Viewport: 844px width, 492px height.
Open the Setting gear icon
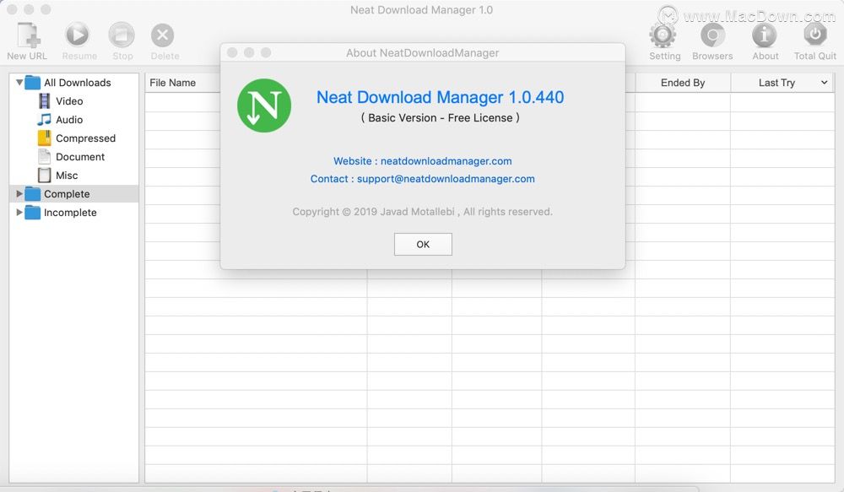coord(663,35)
